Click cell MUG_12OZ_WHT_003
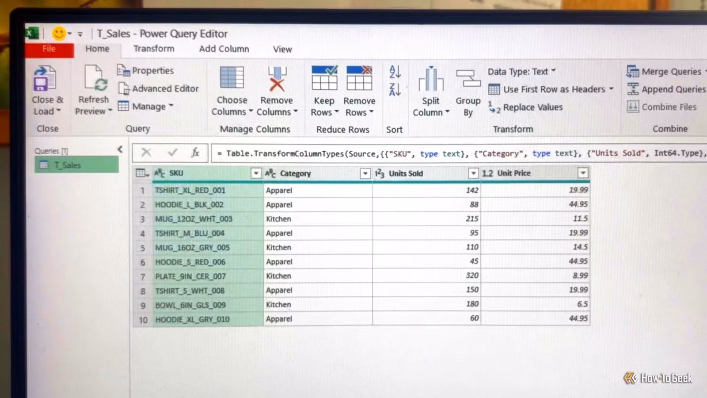Image resolution: width=707 pixels, height=398 pixels. click(x=208, y=219)
